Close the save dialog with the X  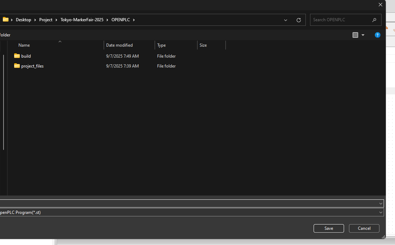tap(380, 5)
